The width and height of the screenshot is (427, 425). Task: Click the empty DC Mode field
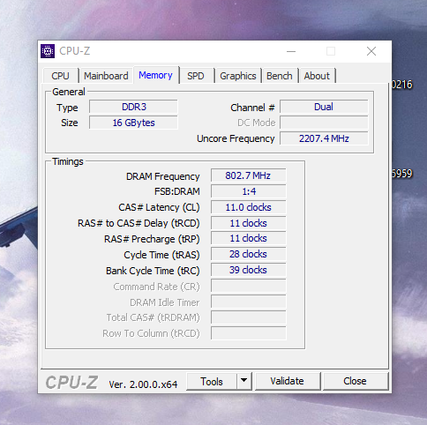tap(324, 123)
